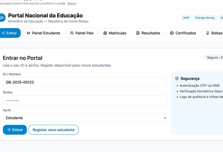Click the Orange Money badge
223x152 pixels.
coord(205,18)
